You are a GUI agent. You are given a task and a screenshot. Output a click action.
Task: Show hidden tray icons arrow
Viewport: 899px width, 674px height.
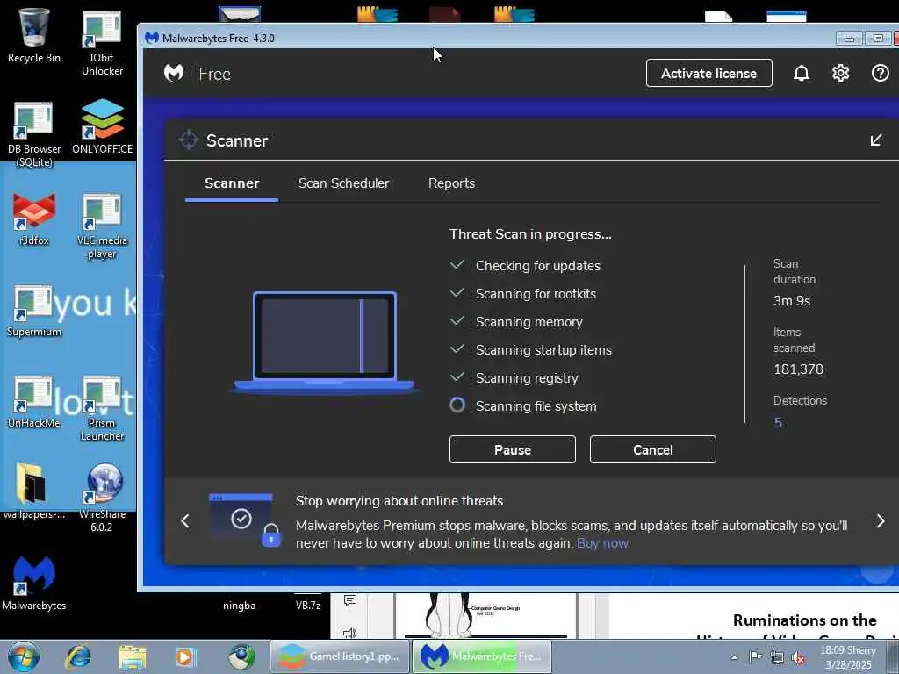pyautogui.click(x=734, y=657)
